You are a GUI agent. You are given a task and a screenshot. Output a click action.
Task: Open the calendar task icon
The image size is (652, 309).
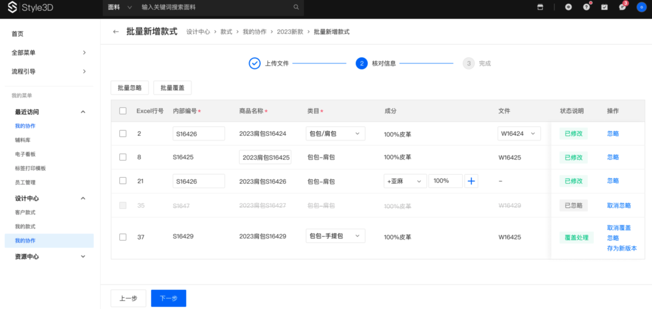(x=604, y=7)
